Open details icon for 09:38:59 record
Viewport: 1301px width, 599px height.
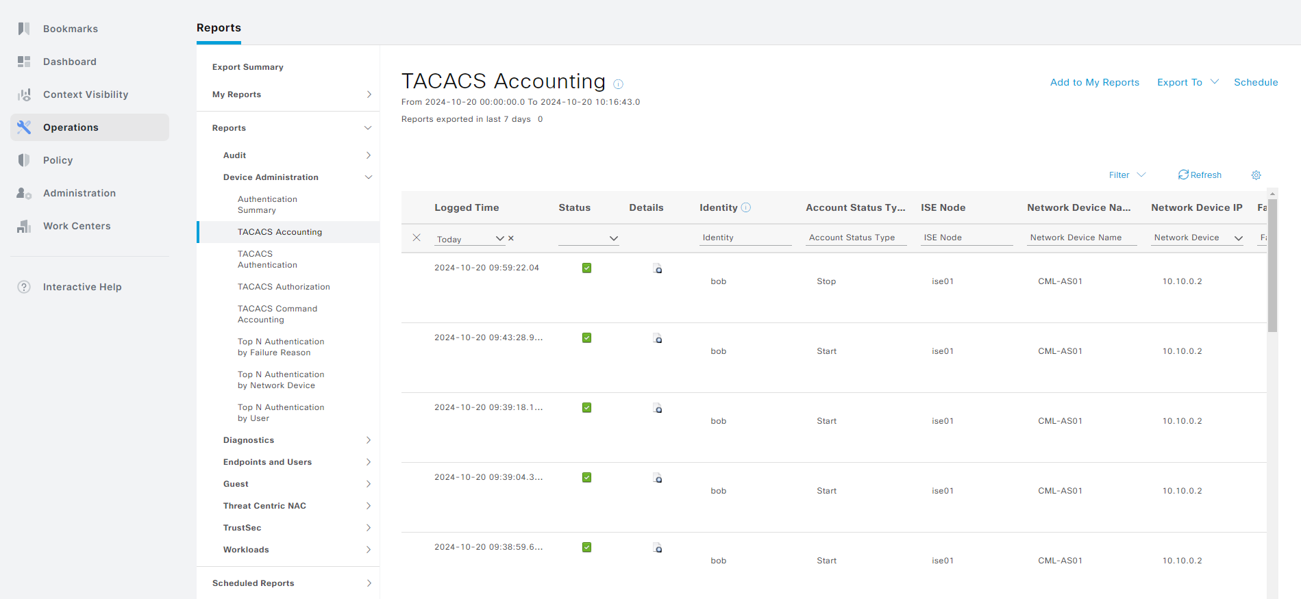[657, 548]
